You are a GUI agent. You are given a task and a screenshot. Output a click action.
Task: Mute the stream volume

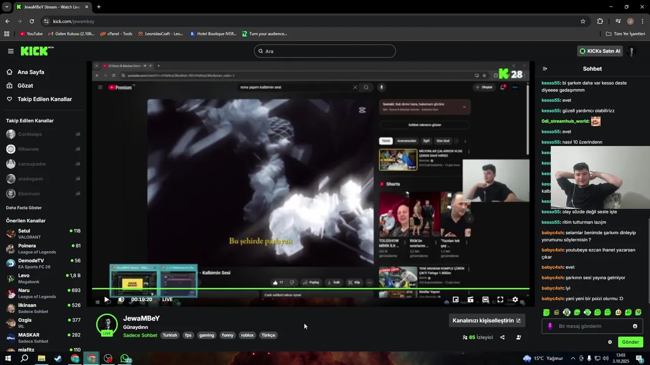pos(121,300)
